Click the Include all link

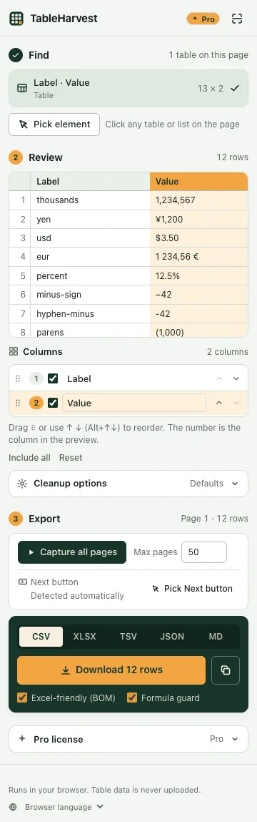pyautogui.click(x=30, y=458)
